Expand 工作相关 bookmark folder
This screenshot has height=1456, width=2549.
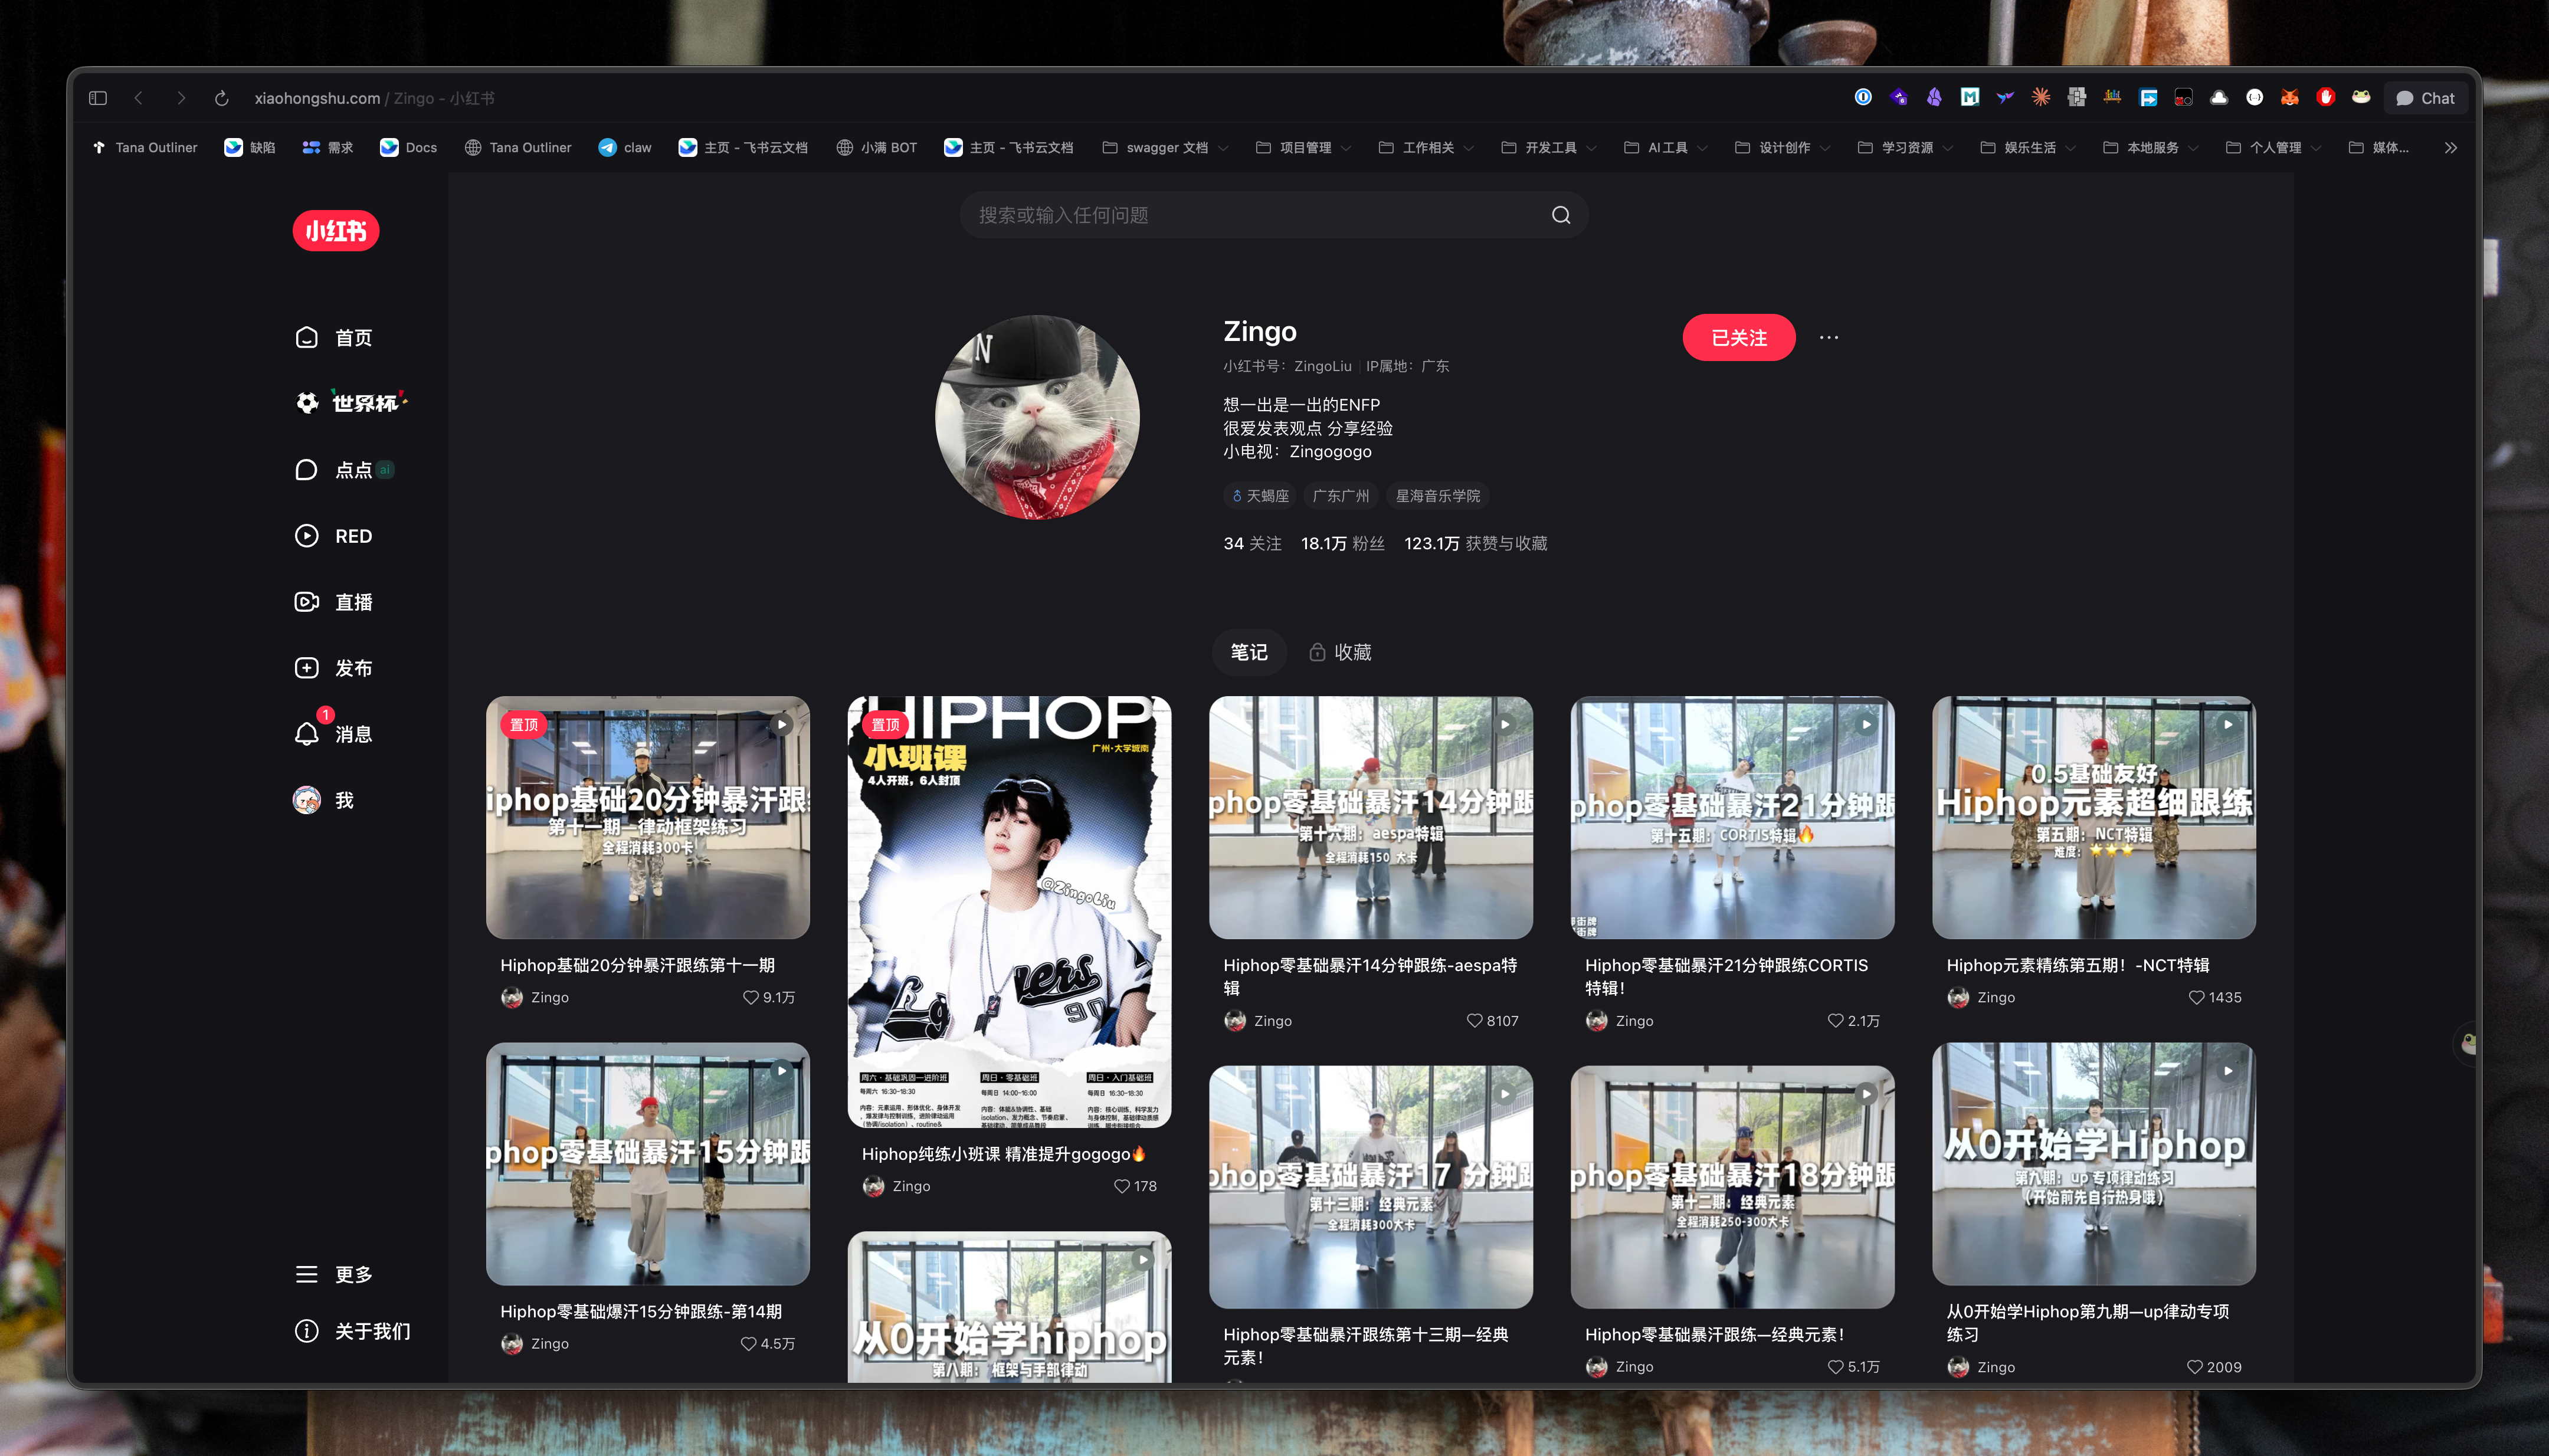pos(1426,147)
